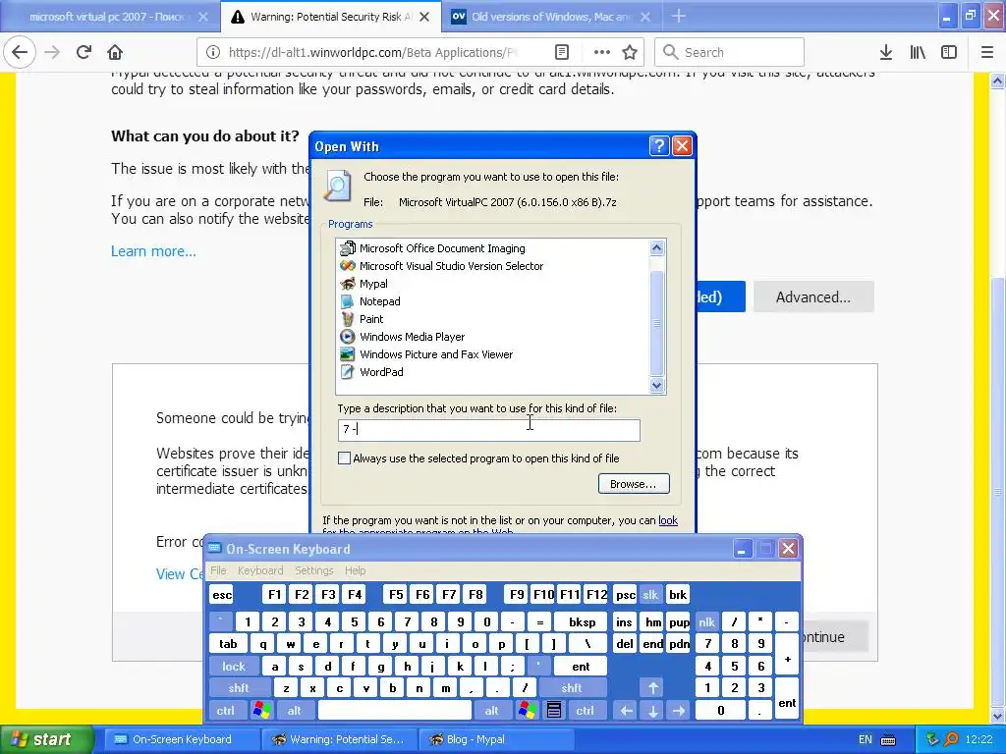Click the Windows start button
The width and height of the screenshot is (1006, 754).
point(45,739)
